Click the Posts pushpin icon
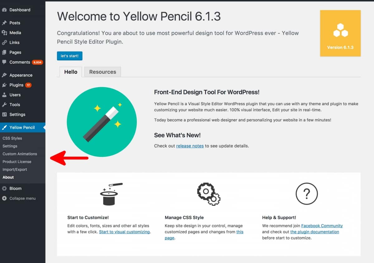This screenshot has width=374, height=263. click(x=5, y=22)
